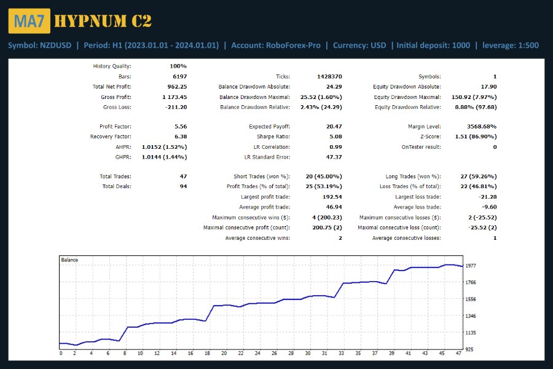This screenshot has width=553, height=369.
Task: Select the Symbol: NZDUSD header text
Action: coord(39,46)
